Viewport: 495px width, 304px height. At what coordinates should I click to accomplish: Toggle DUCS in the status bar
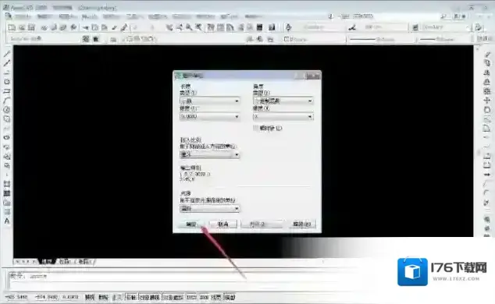tap(191, 297)
